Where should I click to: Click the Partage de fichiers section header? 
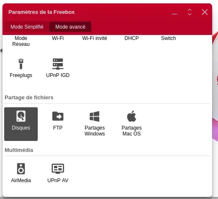tap(29, 98)
